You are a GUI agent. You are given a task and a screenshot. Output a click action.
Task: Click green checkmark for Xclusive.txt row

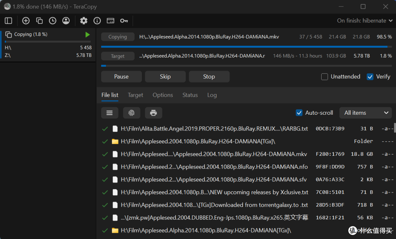tap(105, 192)
